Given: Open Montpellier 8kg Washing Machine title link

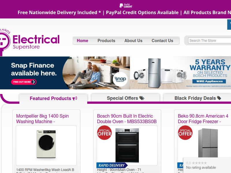Looking at the screenshot, I should (42, 119).
